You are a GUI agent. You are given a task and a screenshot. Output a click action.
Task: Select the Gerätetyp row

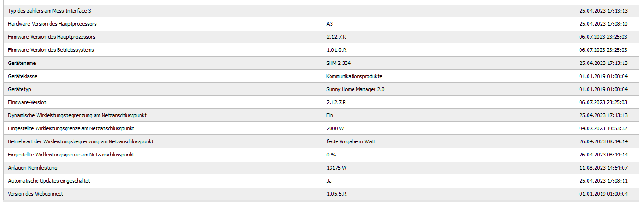point(319,89)
